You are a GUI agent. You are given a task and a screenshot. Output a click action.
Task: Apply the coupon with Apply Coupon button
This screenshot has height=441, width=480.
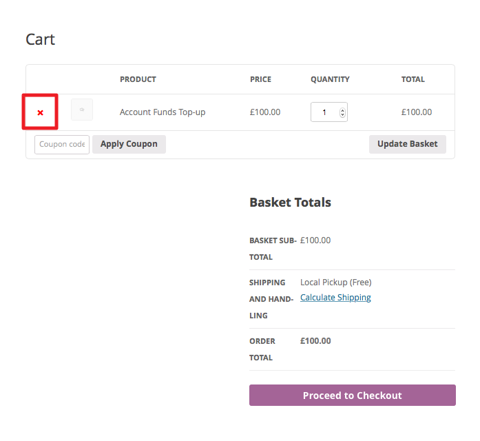tap(129, 144)
